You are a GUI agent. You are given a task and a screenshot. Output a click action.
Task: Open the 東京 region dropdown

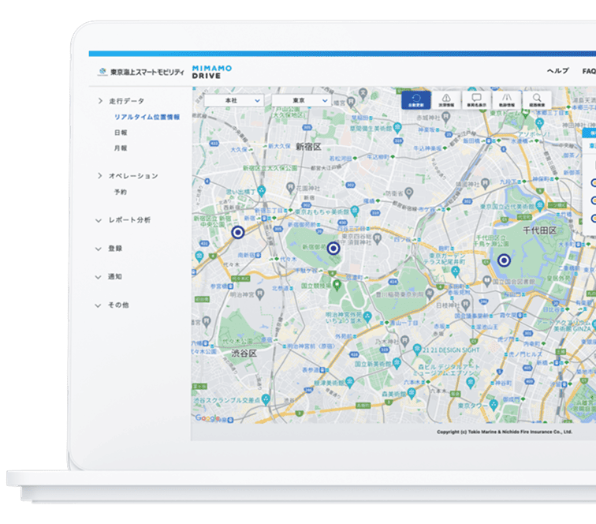[x=301, y=100]
